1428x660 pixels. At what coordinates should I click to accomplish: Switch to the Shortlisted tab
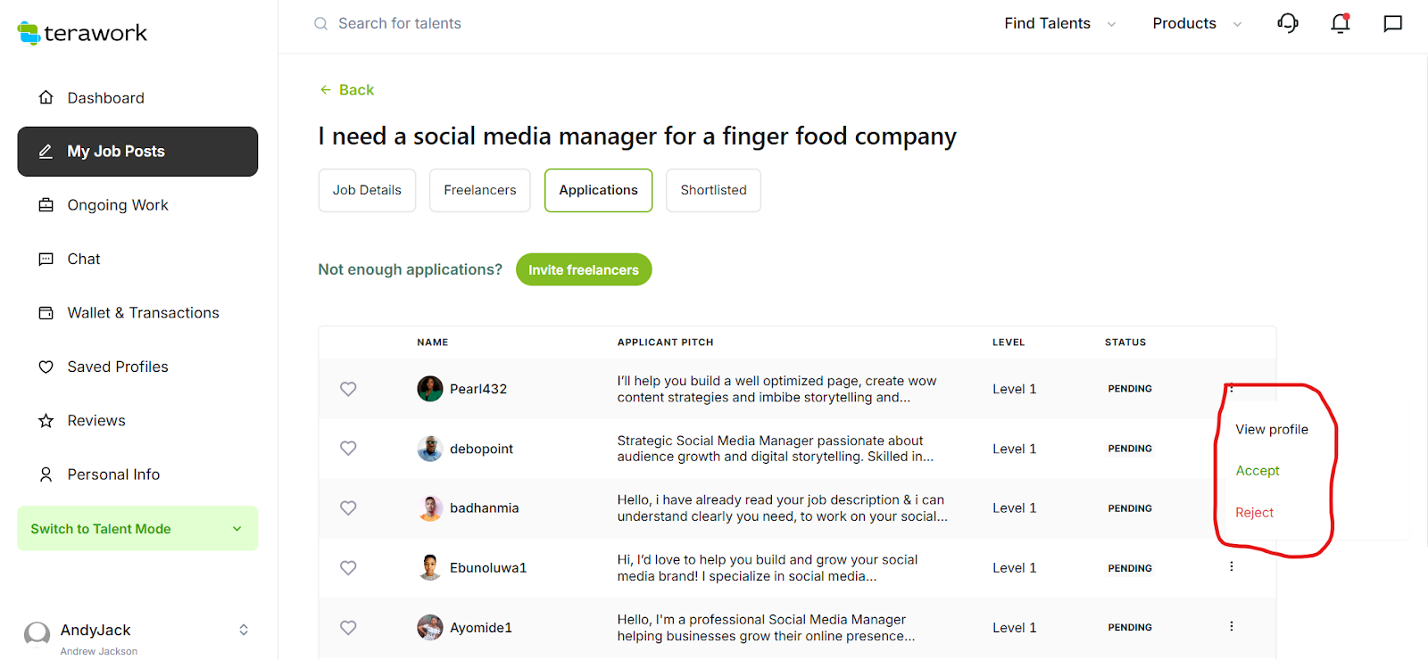(x=713, y=190)
